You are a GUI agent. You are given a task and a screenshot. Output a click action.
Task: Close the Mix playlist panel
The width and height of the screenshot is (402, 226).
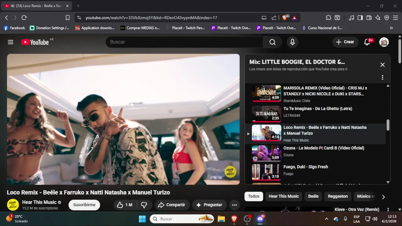(x=383, y=65)
